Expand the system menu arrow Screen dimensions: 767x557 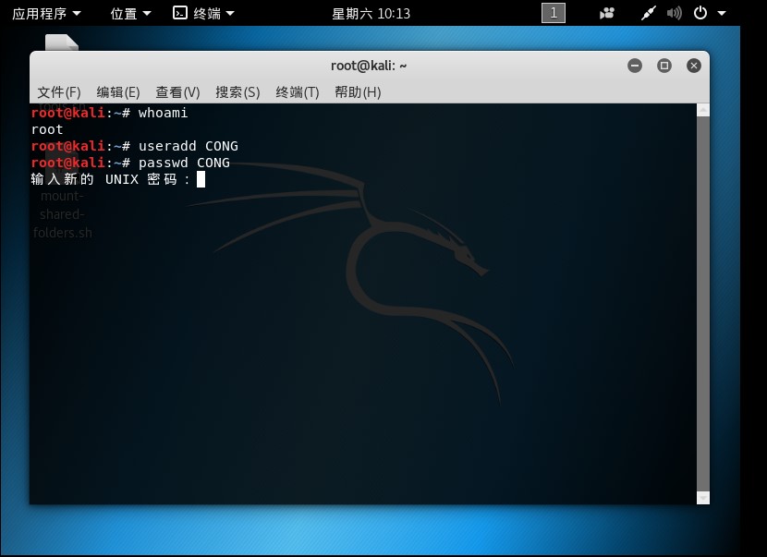tap(722, 13)
